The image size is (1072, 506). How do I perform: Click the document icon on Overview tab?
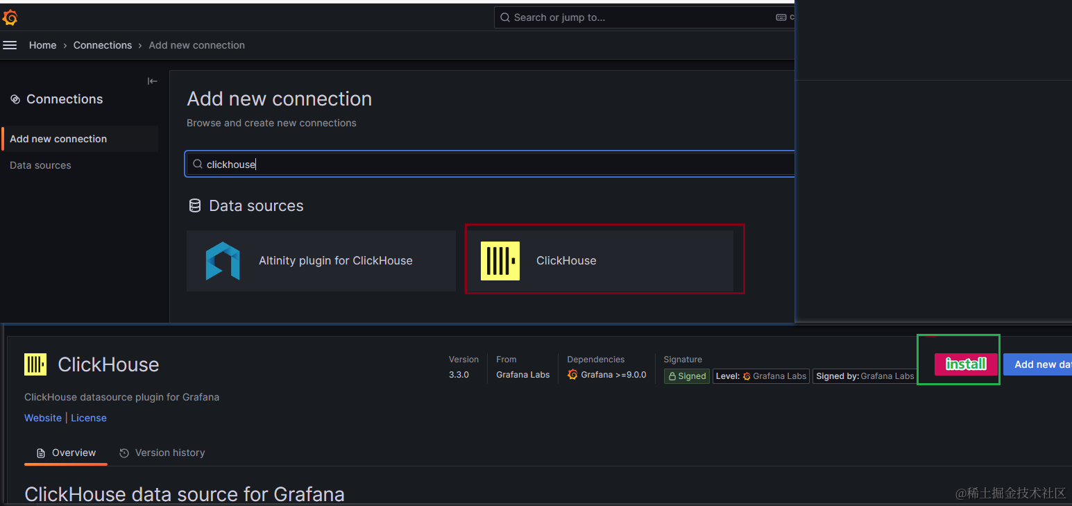coord(41,453)
